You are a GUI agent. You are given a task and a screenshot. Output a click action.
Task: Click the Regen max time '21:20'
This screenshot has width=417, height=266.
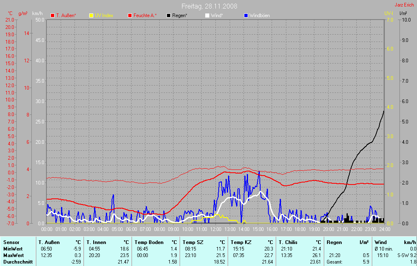click(335, 255)
